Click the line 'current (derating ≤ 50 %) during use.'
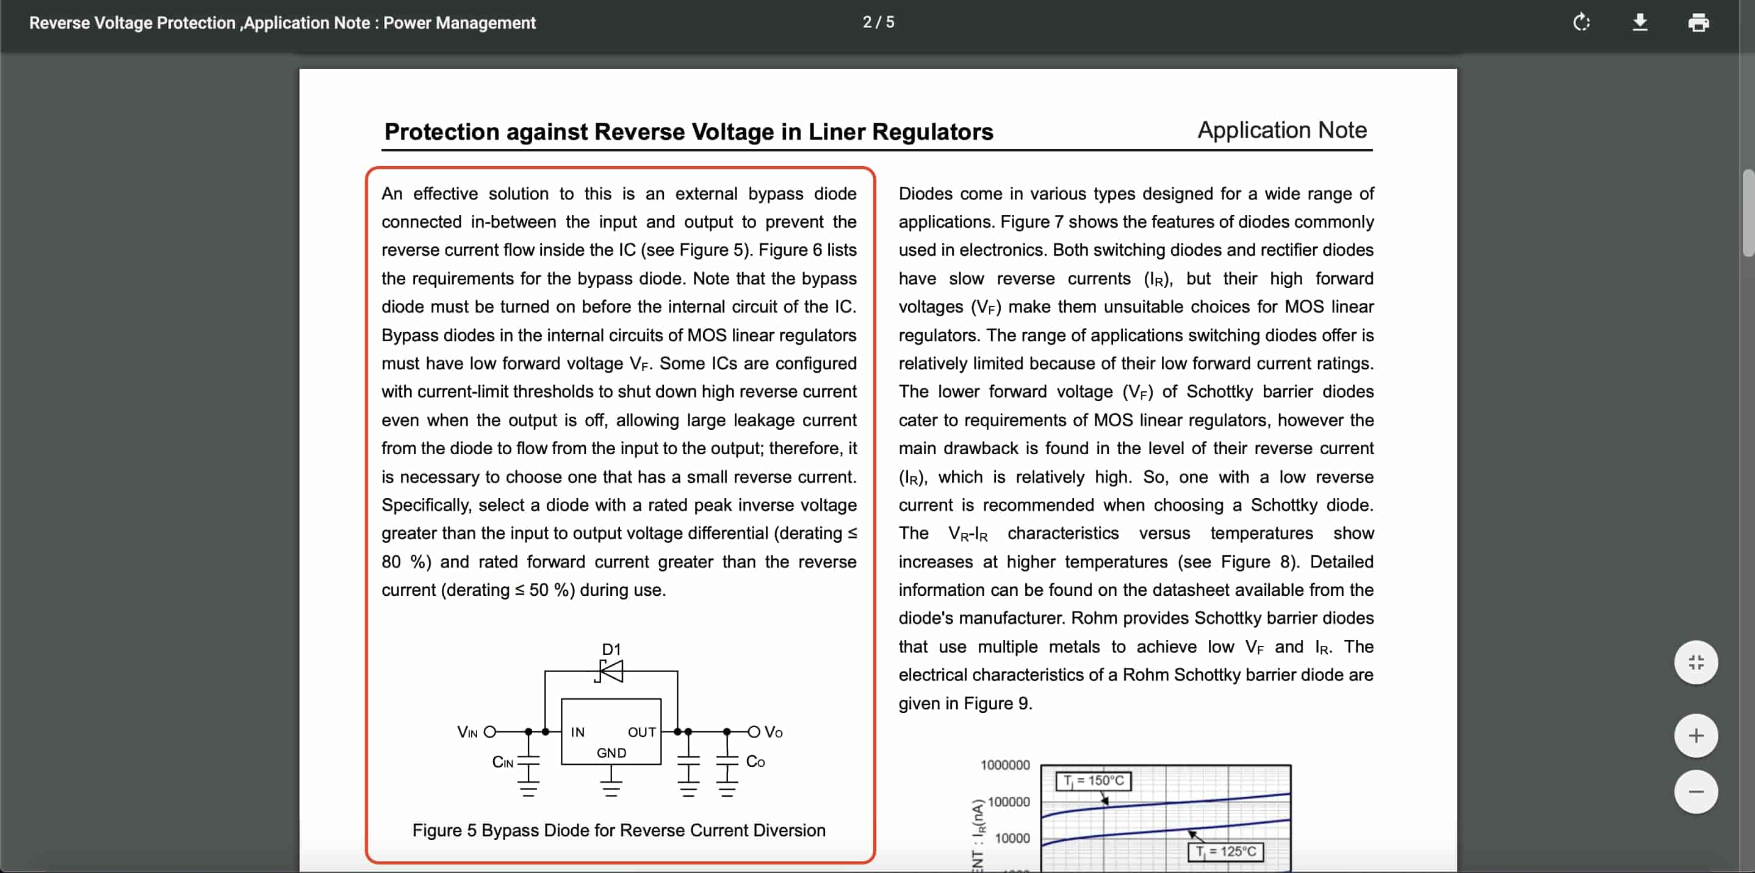1755x873 pixels. coord(523,590)
